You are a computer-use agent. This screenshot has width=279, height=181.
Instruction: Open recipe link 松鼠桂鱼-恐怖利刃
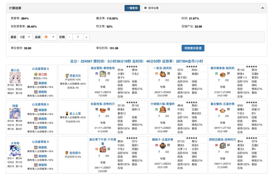[x=103, y=104]
